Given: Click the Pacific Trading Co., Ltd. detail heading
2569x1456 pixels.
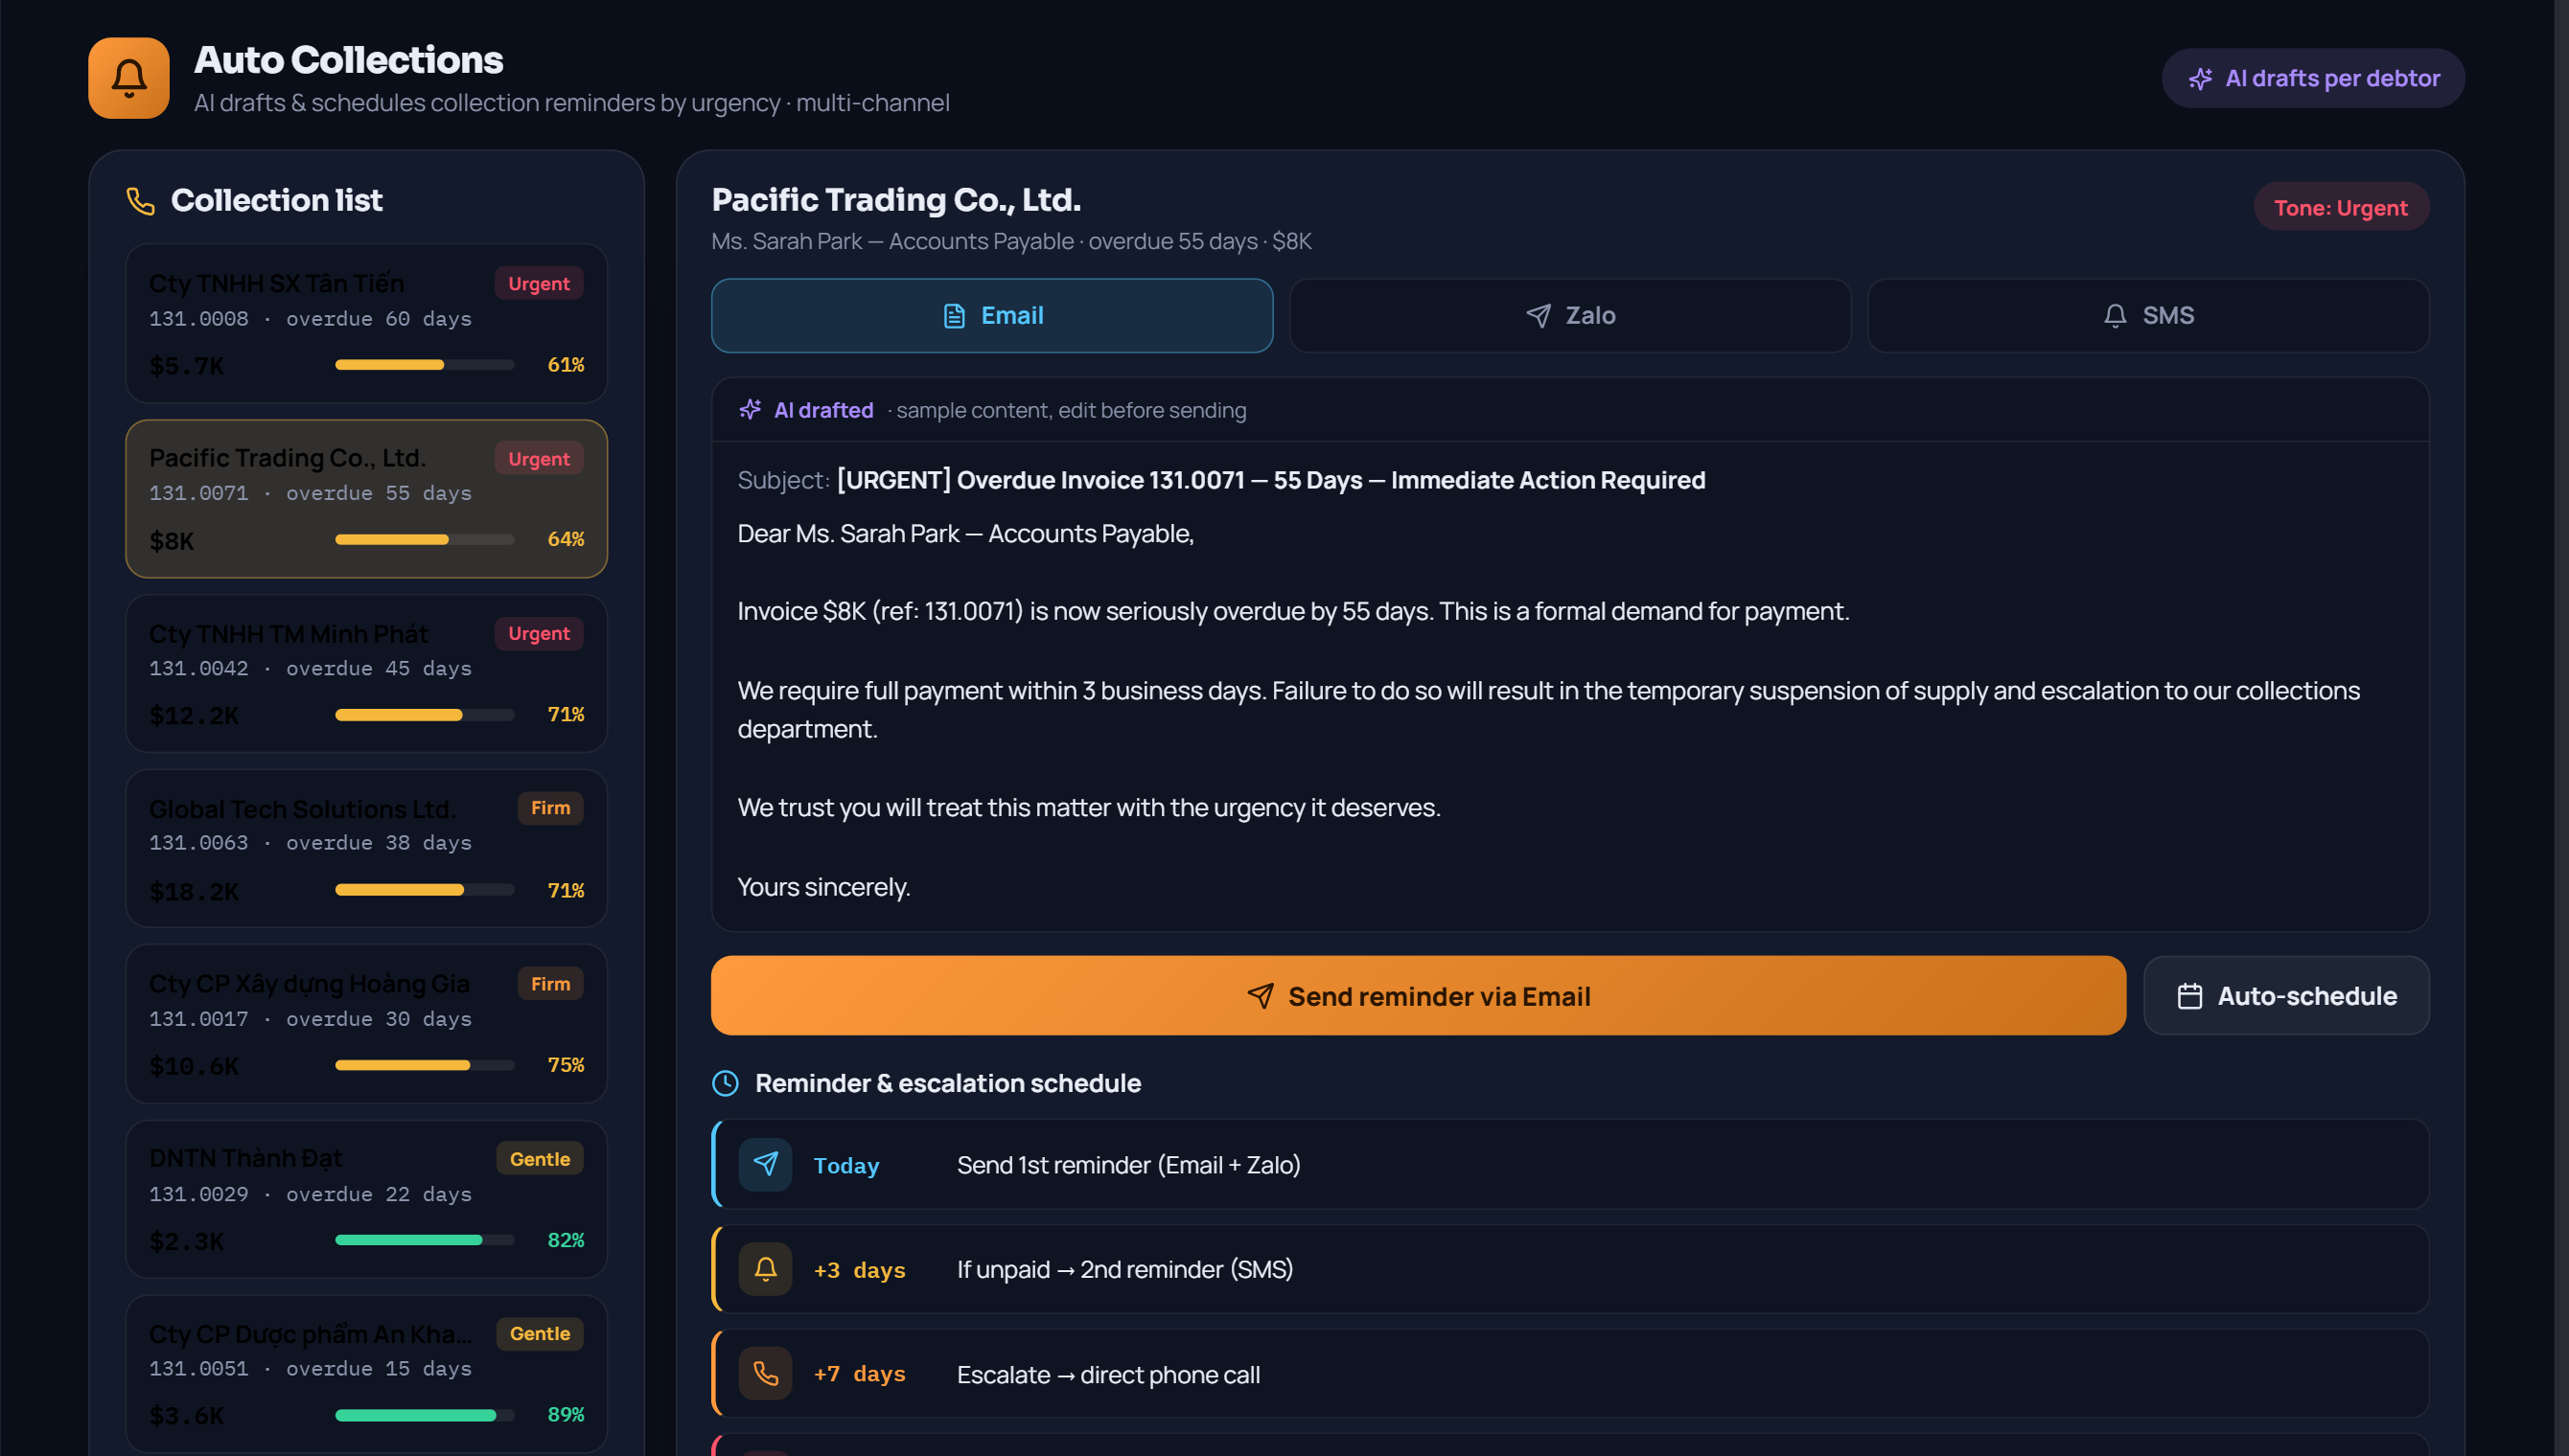Looking at the screenshot, I should click(x=896, y=200).
